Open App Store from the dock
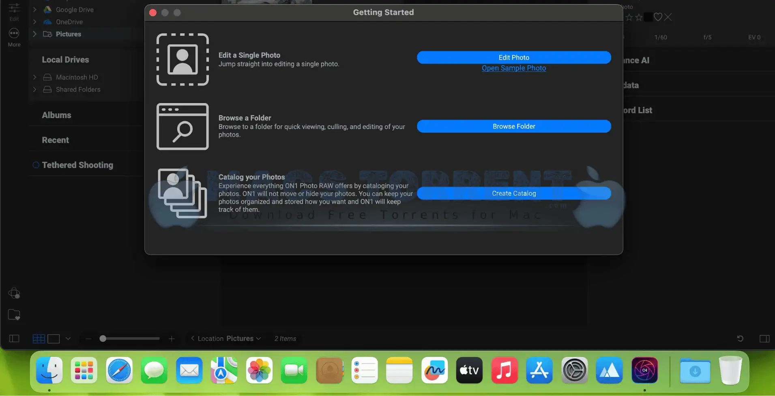 539,370
